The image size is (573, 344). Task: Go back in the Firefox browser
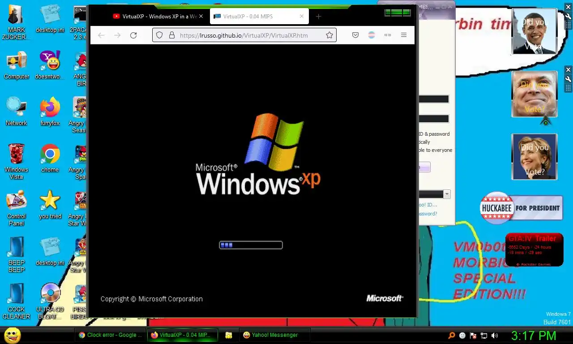[x=101, y=35]
